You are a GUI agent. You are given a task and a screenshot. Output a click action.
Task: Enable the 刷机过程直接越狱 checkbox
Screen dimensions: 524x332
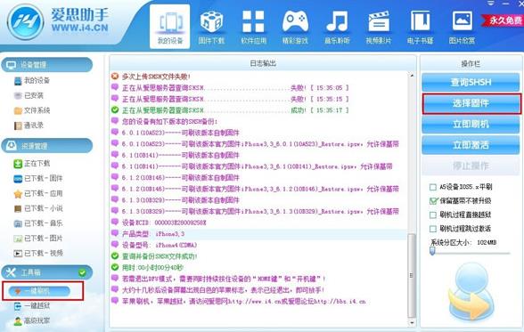click(433, 215)
